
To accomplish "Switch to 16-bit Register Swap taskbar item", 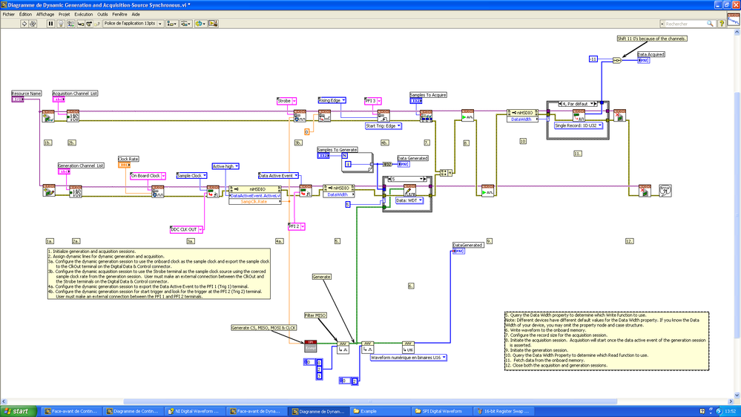I will pos(504,411).
